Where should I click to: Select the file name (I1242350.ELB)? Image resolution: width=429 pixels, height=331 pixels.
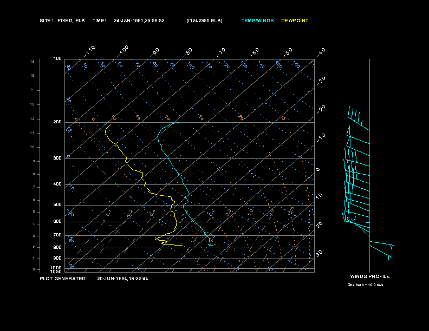coord(204,21)
